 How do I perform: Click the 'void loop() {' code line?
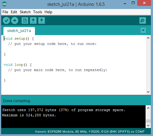tap(18, 65)
